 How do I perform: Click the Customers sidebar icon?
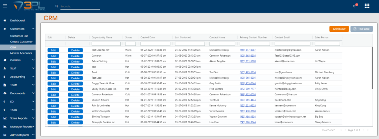tap(4, 29)
